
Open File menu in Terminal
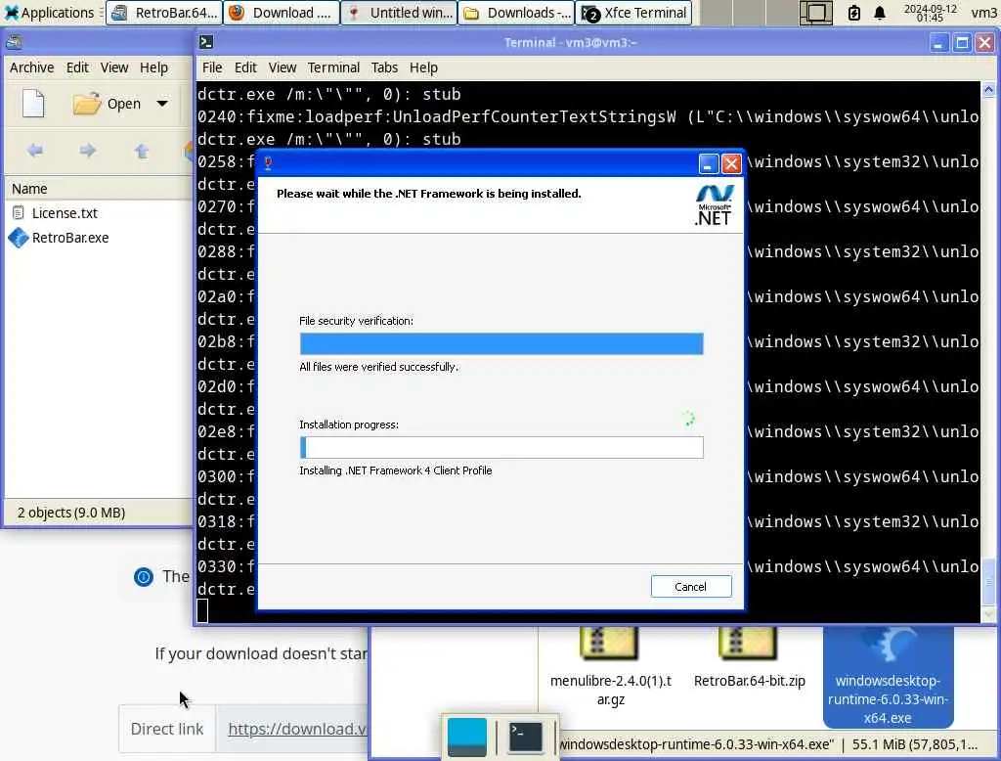point(212,67)
